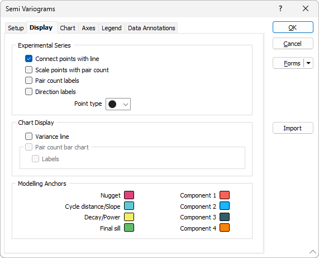Choose the Component 4 orange swatch
Image resolution: width=319 pixels, height=258 pixels.
225,228
